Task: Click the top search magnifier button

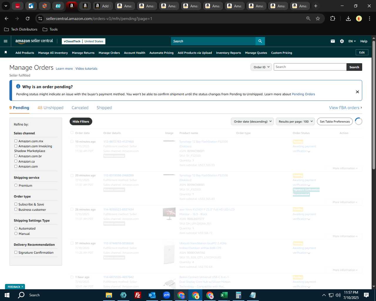Action: coord(260,41)
